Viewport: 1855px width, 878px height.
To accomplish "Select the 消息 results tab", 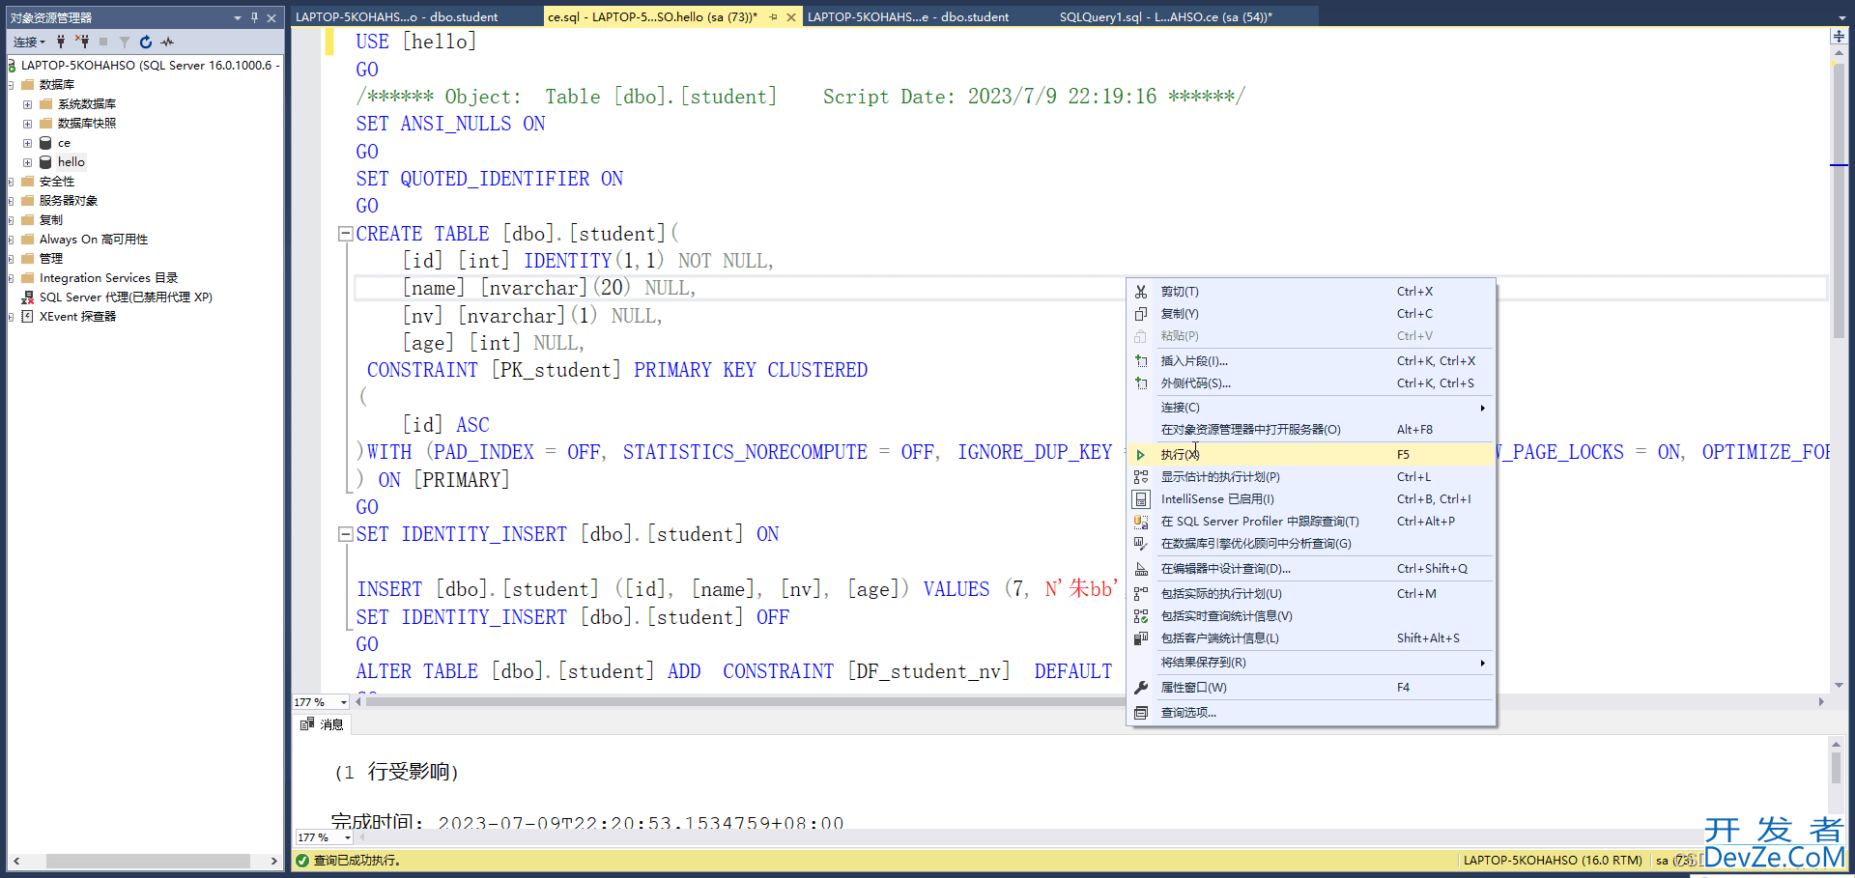I will [x=322, y=724].
